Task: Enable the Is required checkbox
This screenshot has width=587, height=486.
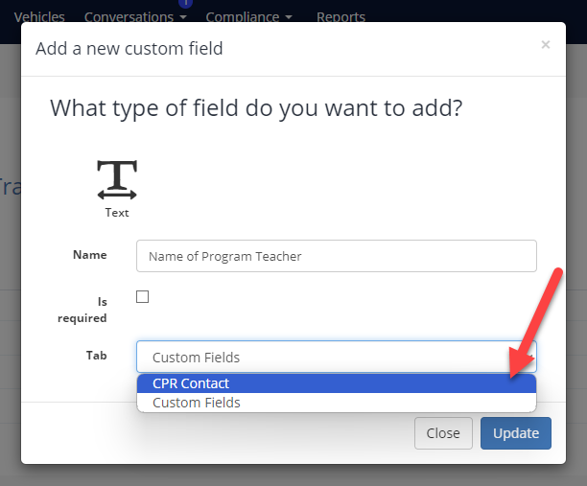Action: 142,297
